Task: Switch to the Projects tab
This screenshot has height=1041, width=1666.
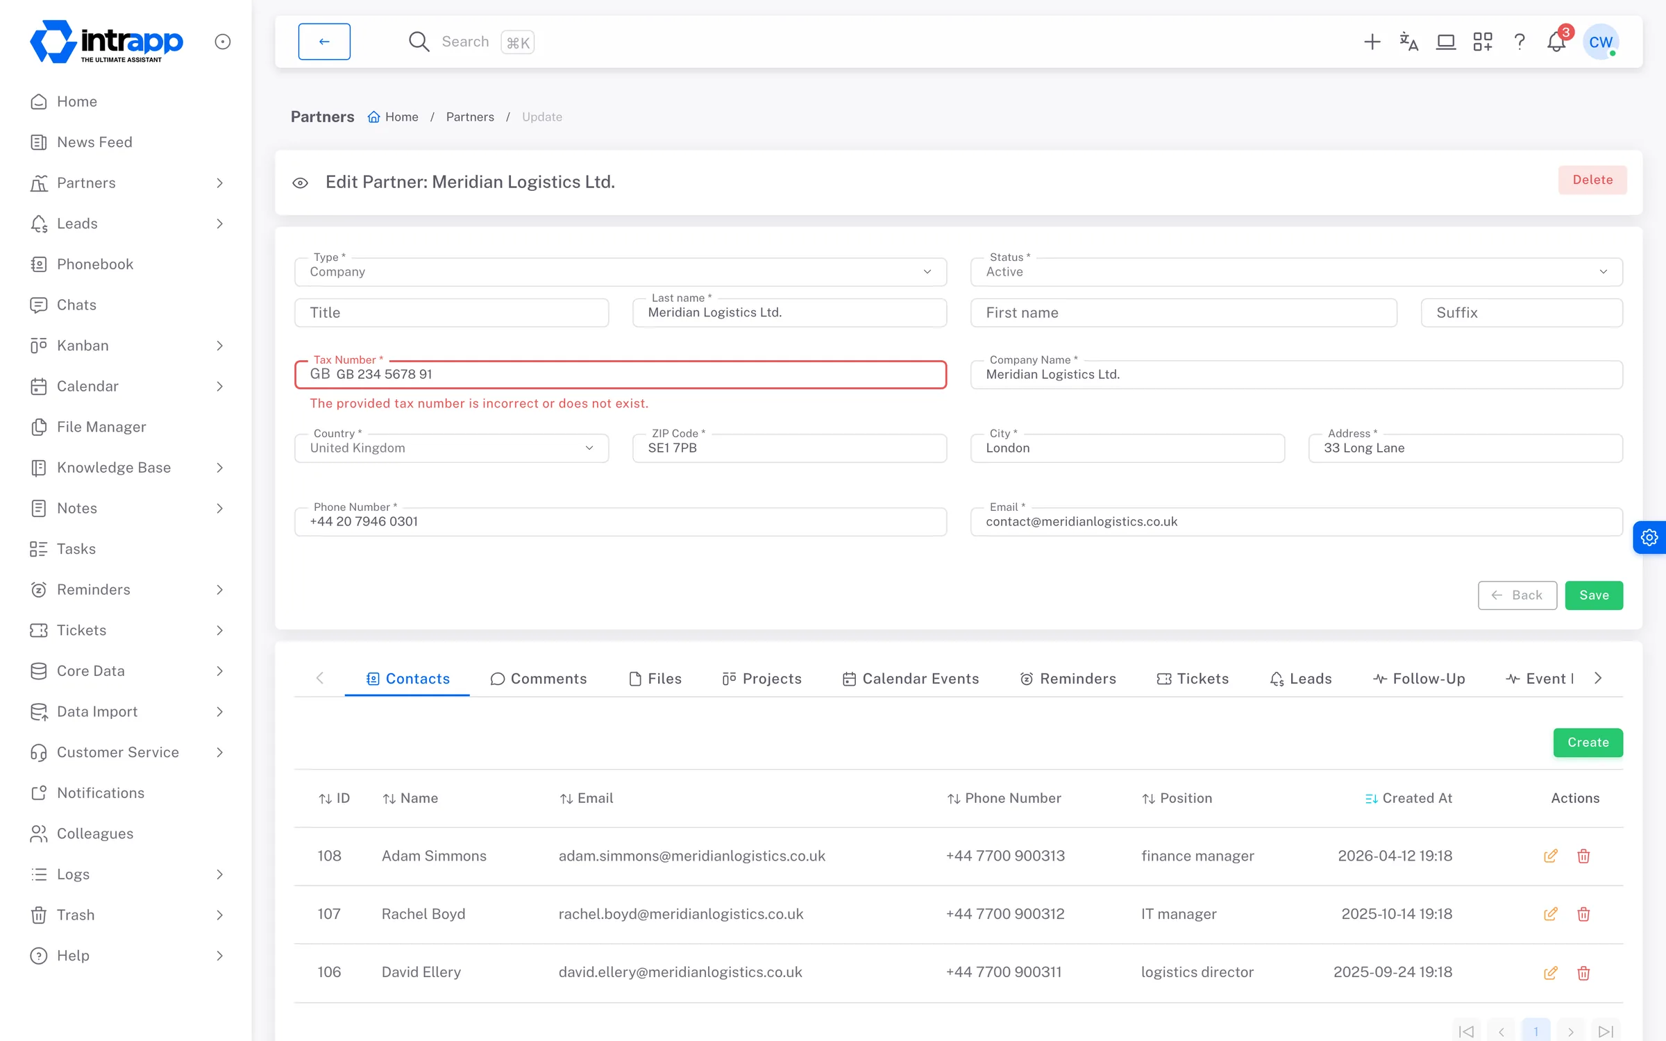Action: click(762, 679)
